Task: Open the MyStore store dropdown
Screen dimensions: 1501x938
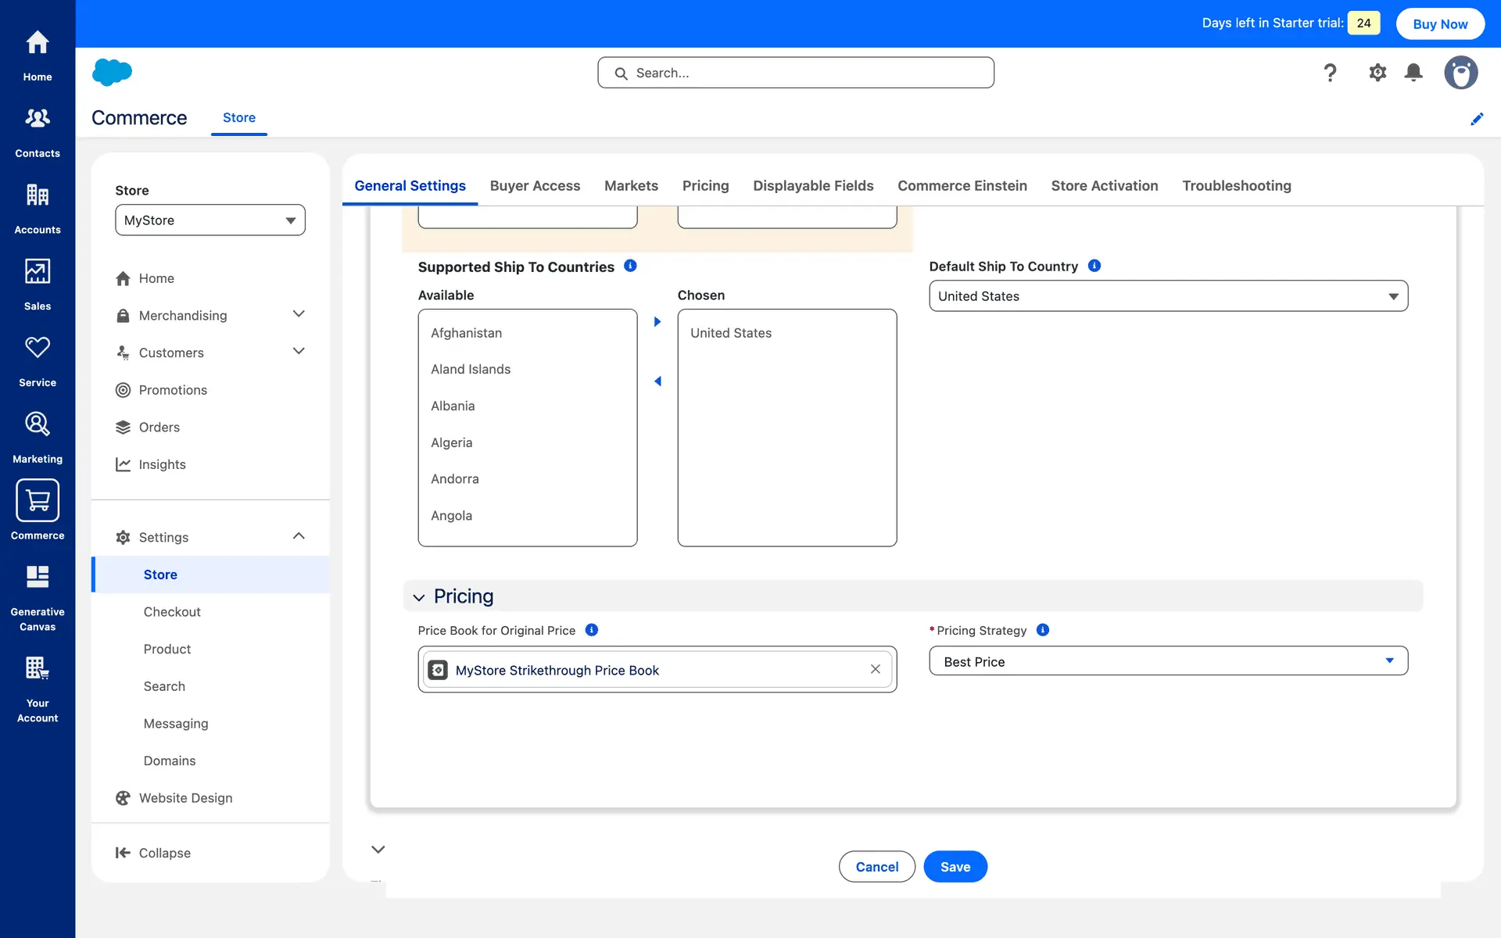Action: (x=210, y=220)
